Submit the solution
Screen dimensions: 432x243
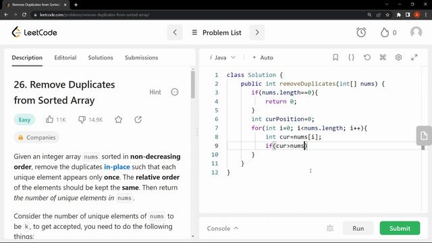point(400,228)
